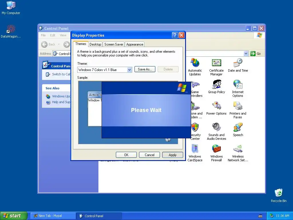Screen dimensions: 293x220
Task: Open Sounds and Audio Devices
Action: 216,131
